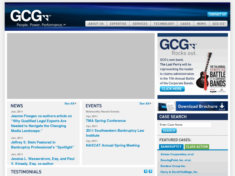The image size is (235, 176).
Task: Switch to the Bankruptcy featured cases tab
Action: tap(171, 147)
